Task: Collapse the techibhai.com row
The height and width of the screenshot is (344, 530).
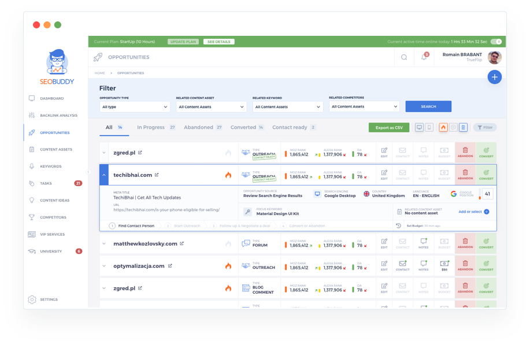Action: (104, 175)
